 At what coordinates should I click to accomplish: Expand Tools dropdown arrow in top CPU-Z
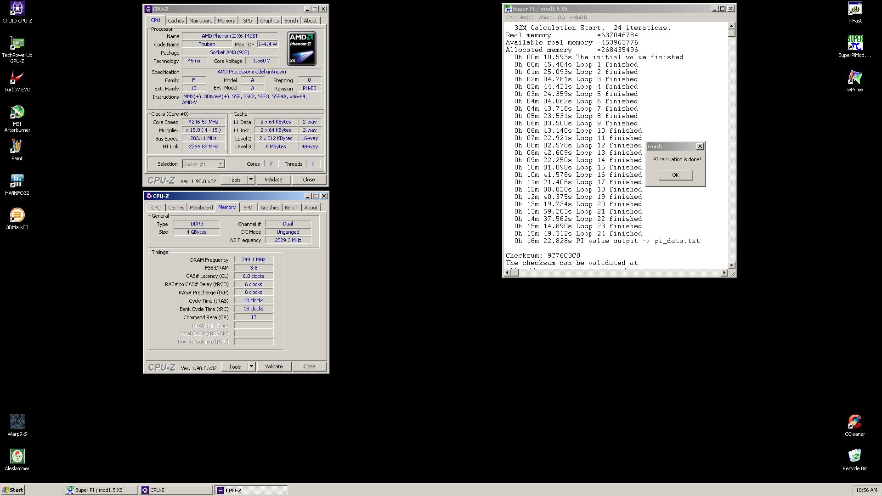pos(251,180)
